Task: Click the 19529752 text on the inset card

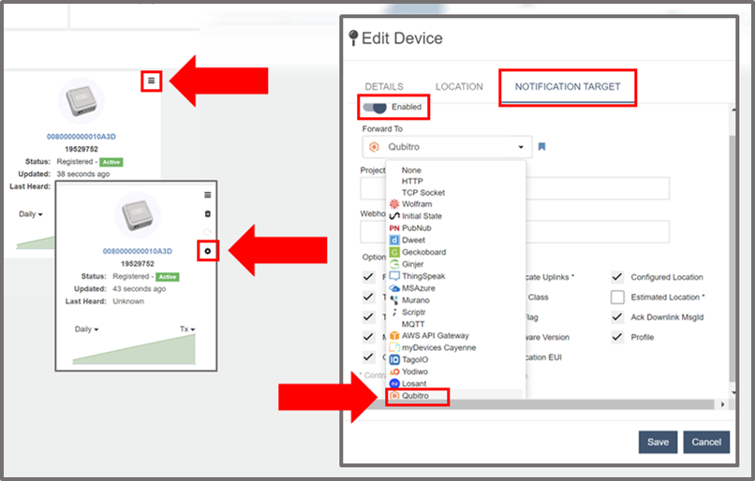Action: pyautogui.click(x=138, y=264)
